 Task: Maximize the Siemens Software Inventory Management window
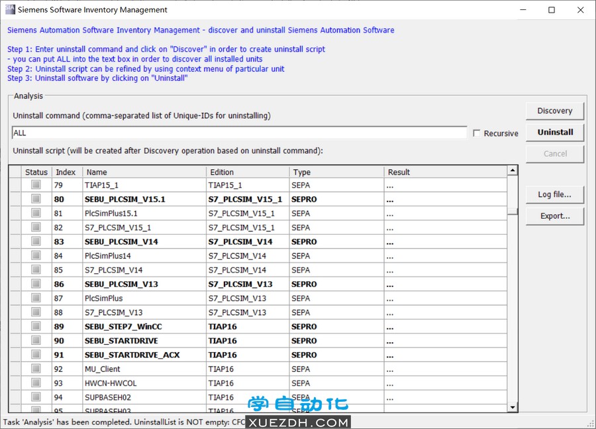(x=552, y=9)
